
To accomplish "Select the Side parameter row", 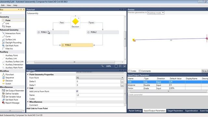I will 168,82.
